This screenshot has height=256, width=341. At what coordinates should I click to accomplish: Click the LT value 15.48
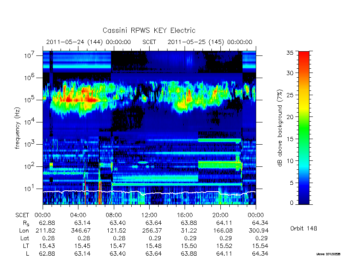(153, 246)
